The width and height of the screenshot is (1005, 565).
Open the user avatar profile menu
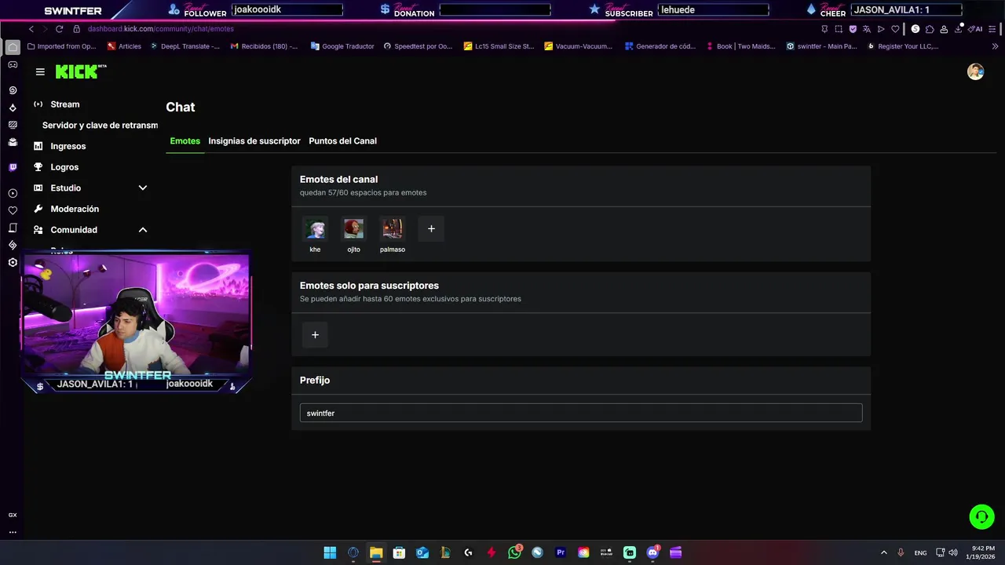click(975, 72)
